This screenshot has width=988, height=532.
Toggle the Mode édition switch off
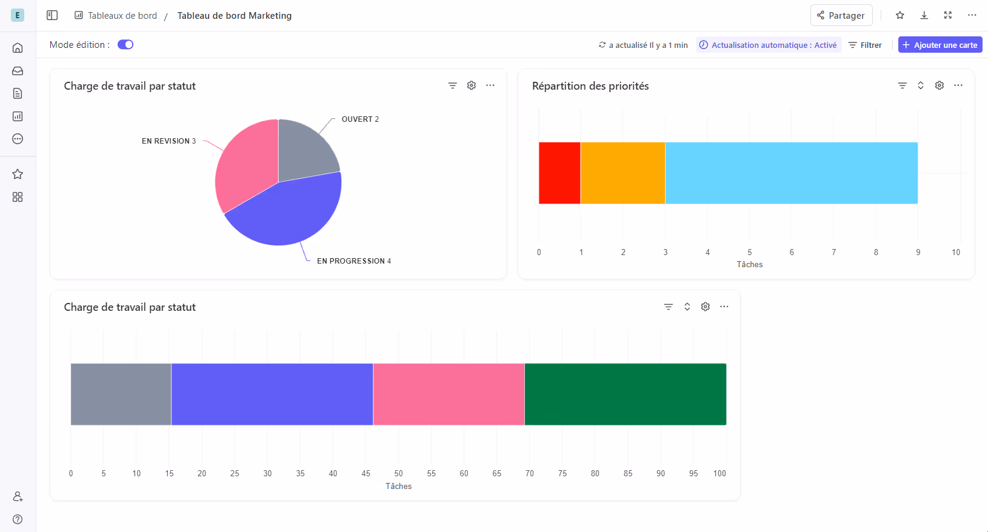tap(125, 45)
